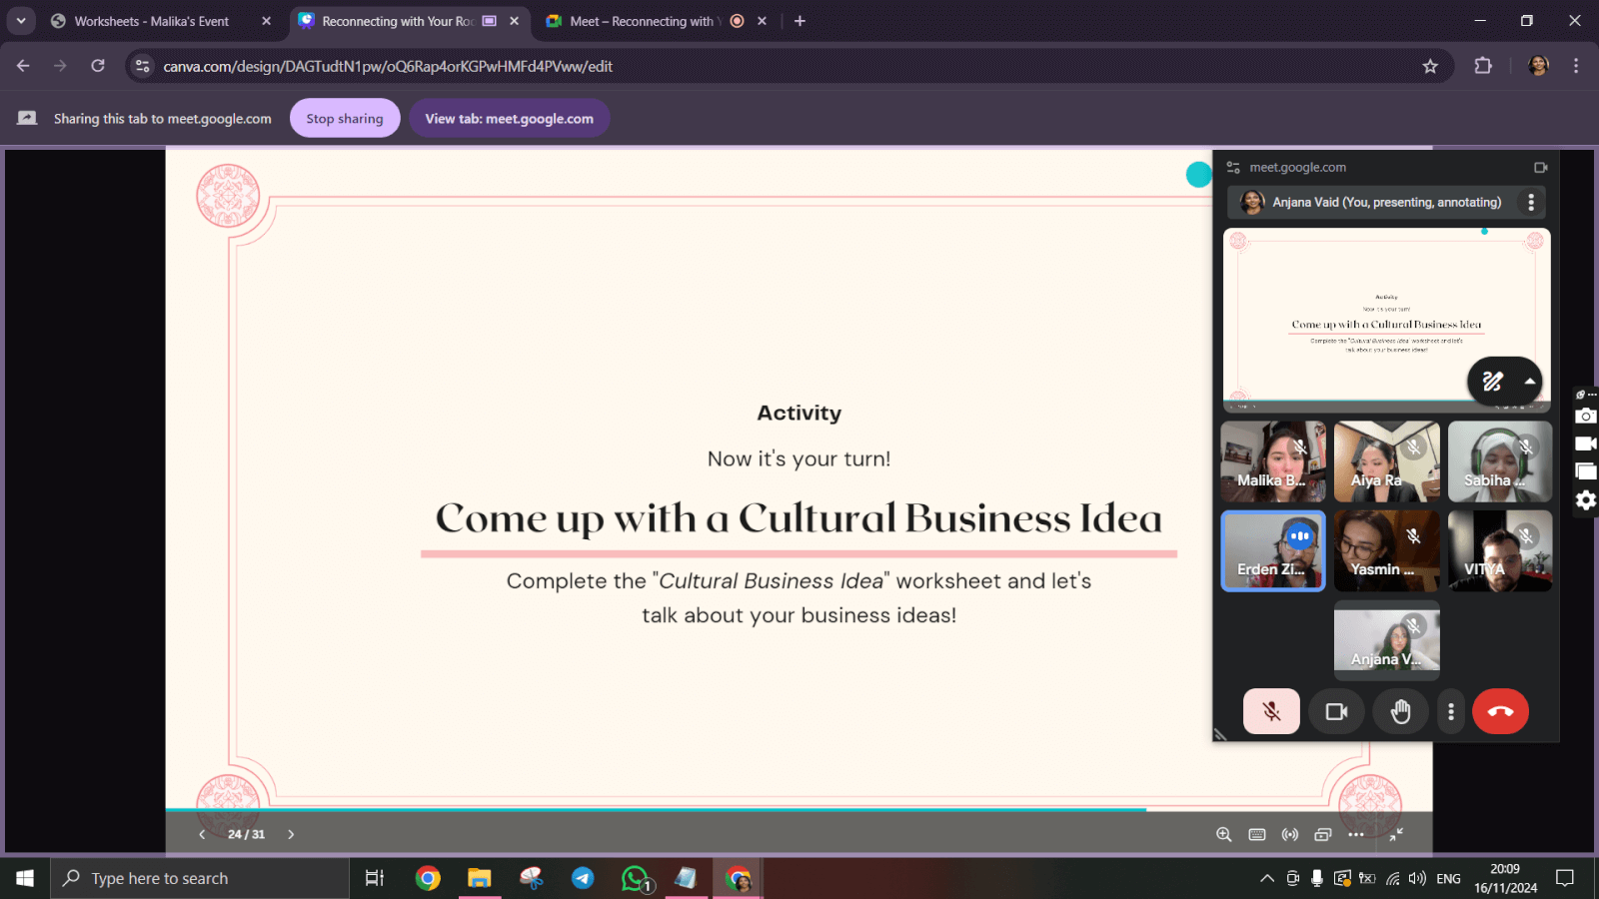Show keyboard shortcuts icon in presenter bar
Screen dimensions: 1599x899
pyautogui.click(x=1257, y=834)
